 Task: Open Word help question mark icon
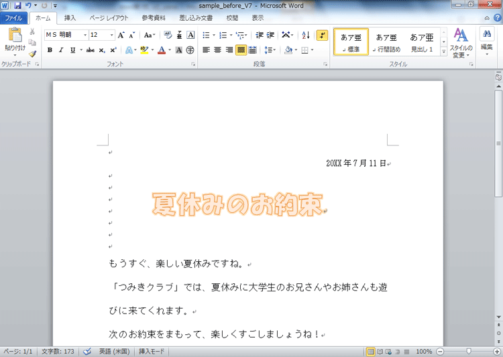click(497, 18)
